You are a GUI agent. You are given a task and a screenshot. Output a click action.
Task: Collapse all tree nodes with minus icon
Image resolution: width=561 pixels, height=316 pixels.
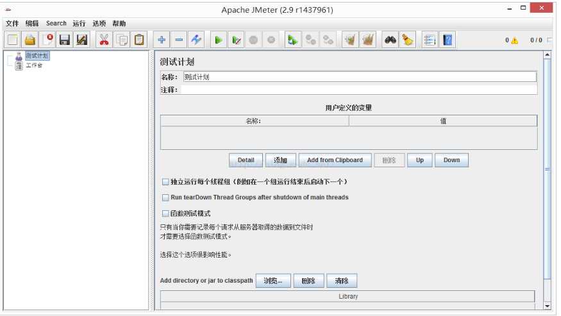click(179, 40)
